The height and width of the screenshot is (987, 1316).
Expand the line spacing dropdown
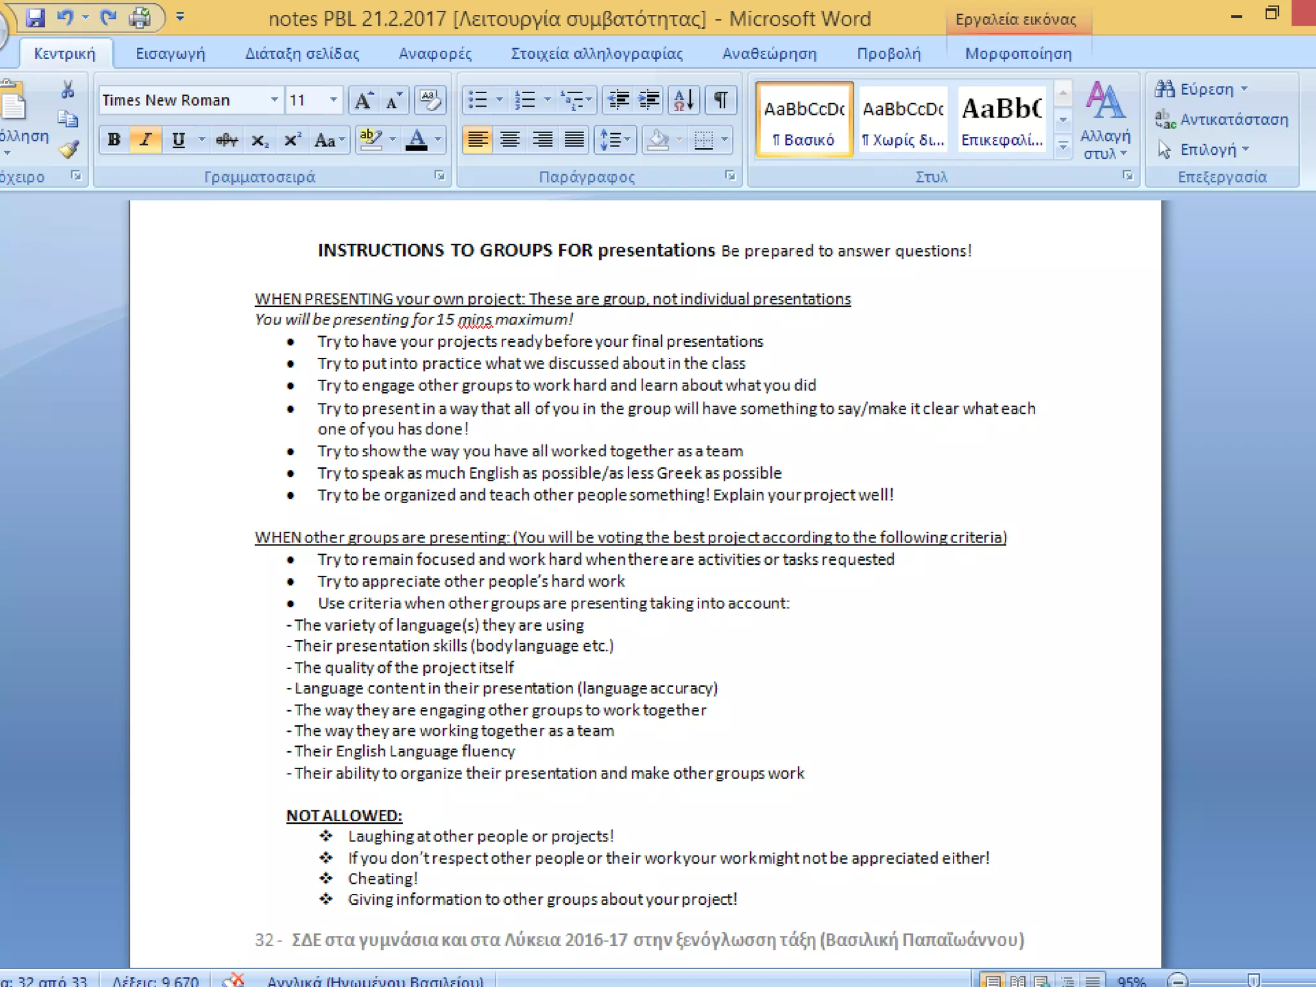(x=627, y=139)
